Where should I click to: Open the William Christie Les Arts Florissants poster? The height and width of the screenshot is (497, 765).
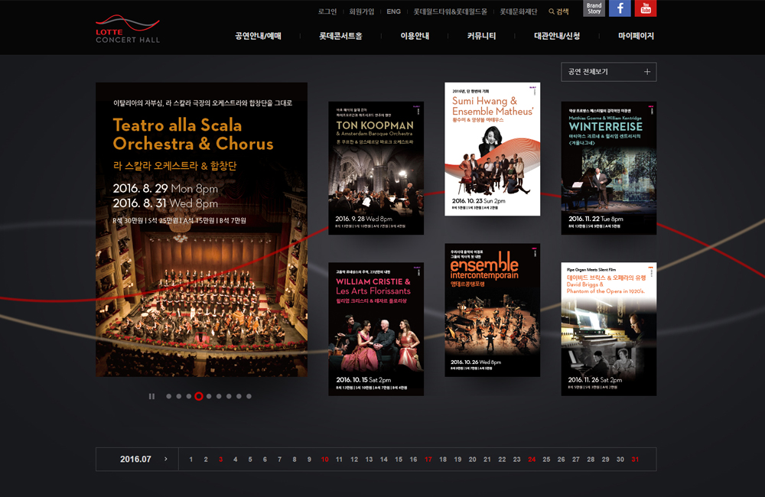376,329
